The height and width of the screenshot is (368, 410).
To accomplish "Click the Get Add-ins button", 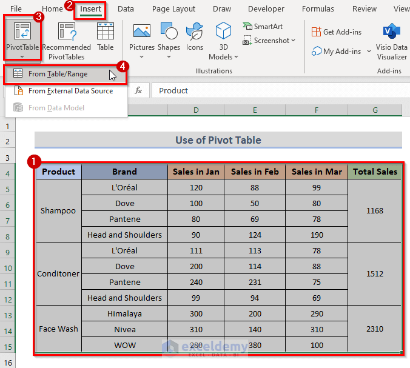I will [336, 32].
